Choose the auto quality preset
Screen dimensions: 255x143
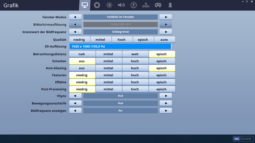click(x=164, y=40)
